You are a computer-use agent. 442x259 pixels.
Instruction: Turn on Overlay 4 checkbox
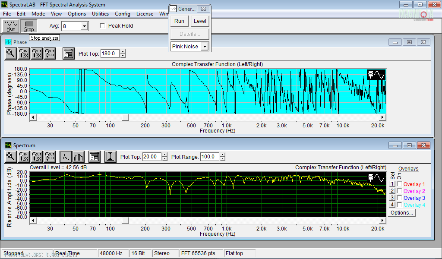pyautogui.click(x=399, y=205)
